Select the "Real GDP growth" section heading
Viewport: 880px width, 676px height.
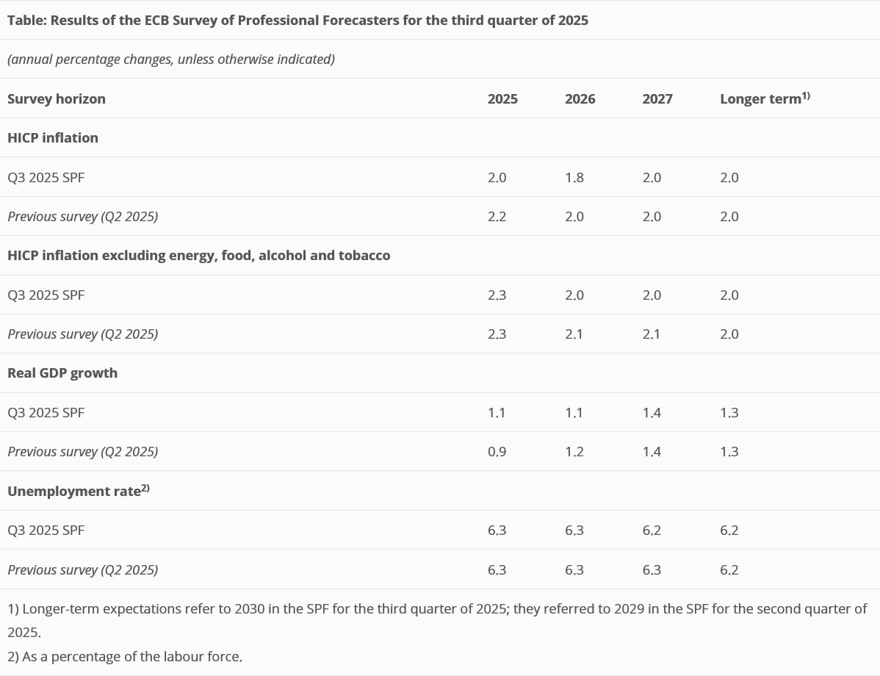coord(62,373)
